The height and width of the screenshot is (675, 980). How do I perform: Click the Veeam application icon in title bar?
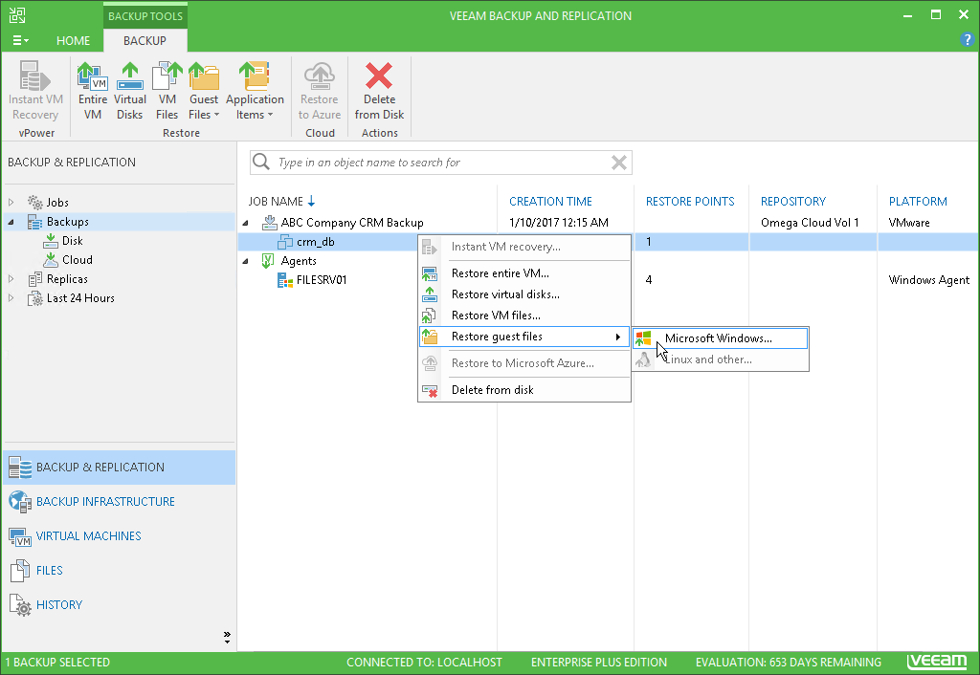click(x=17, y=15)
